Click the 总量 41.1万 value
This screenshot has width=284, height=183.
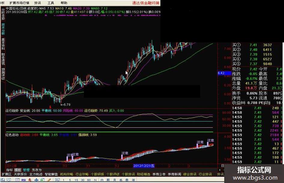[251, 83]
